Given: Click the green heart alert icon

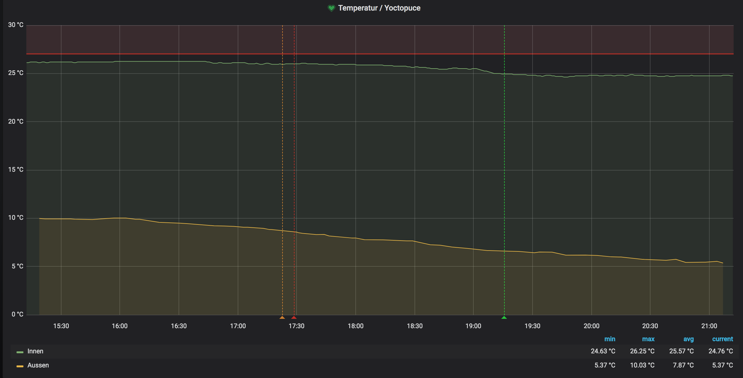Looking at the screenshot, I should pyautogui.click(x=331, y=8).
